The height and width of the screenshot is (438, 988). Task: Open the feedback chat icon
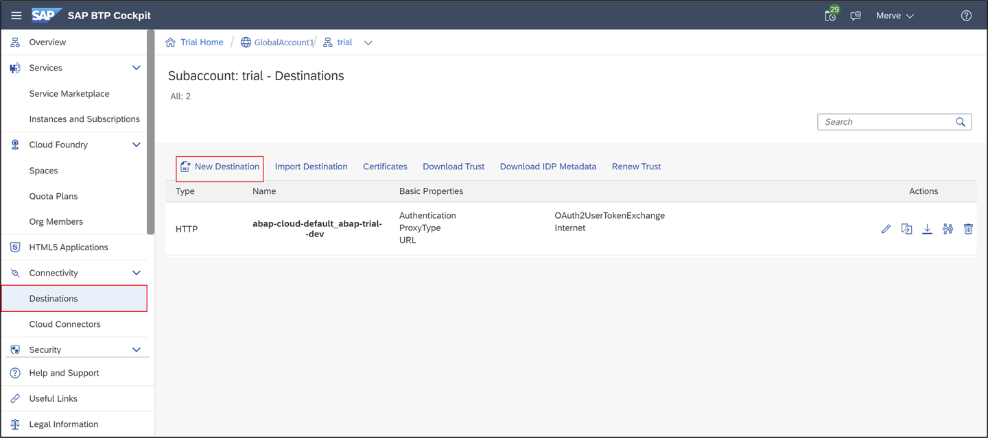pos(856,15)
